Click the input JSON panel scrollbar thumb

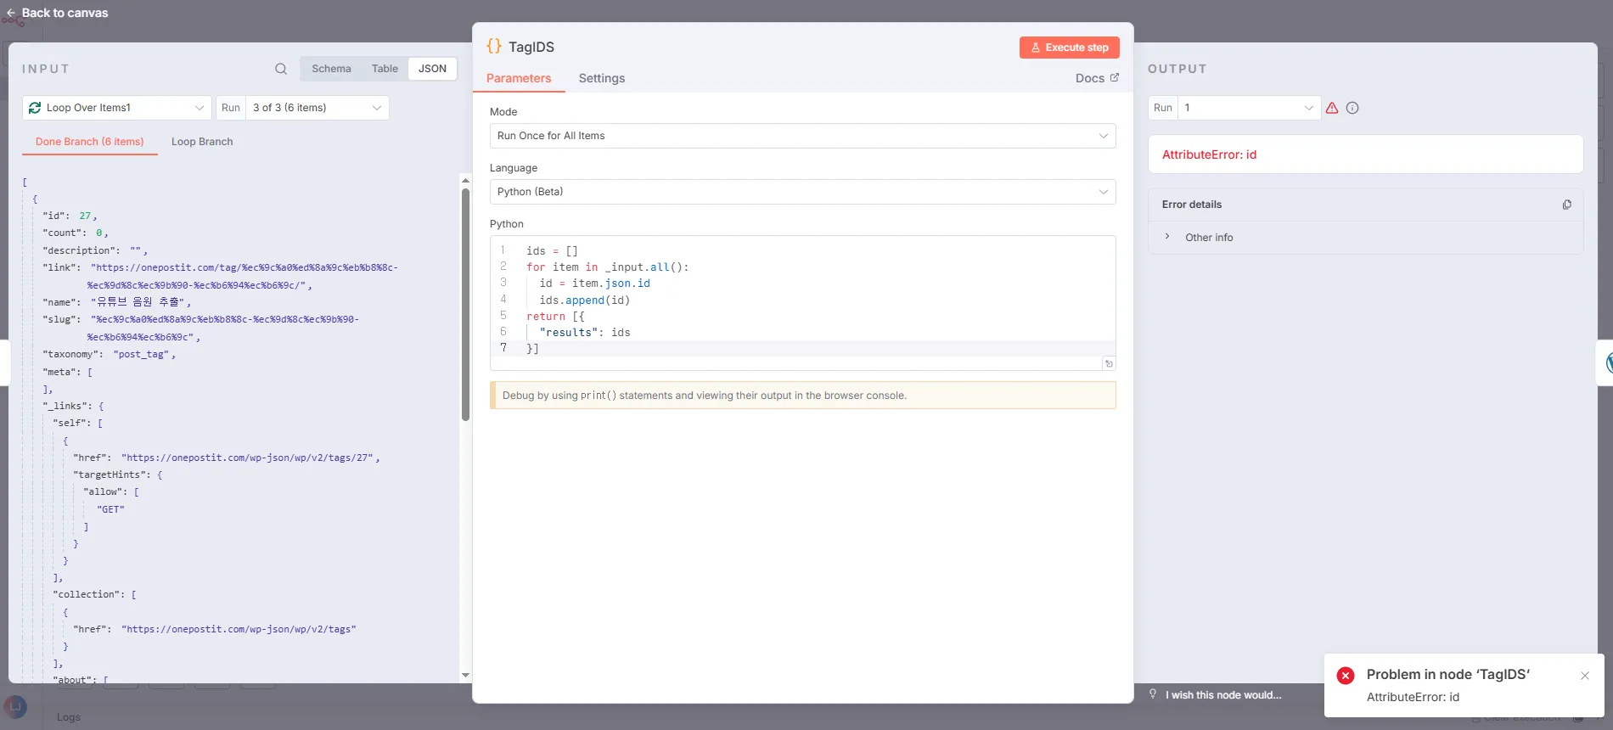[465, 304]
